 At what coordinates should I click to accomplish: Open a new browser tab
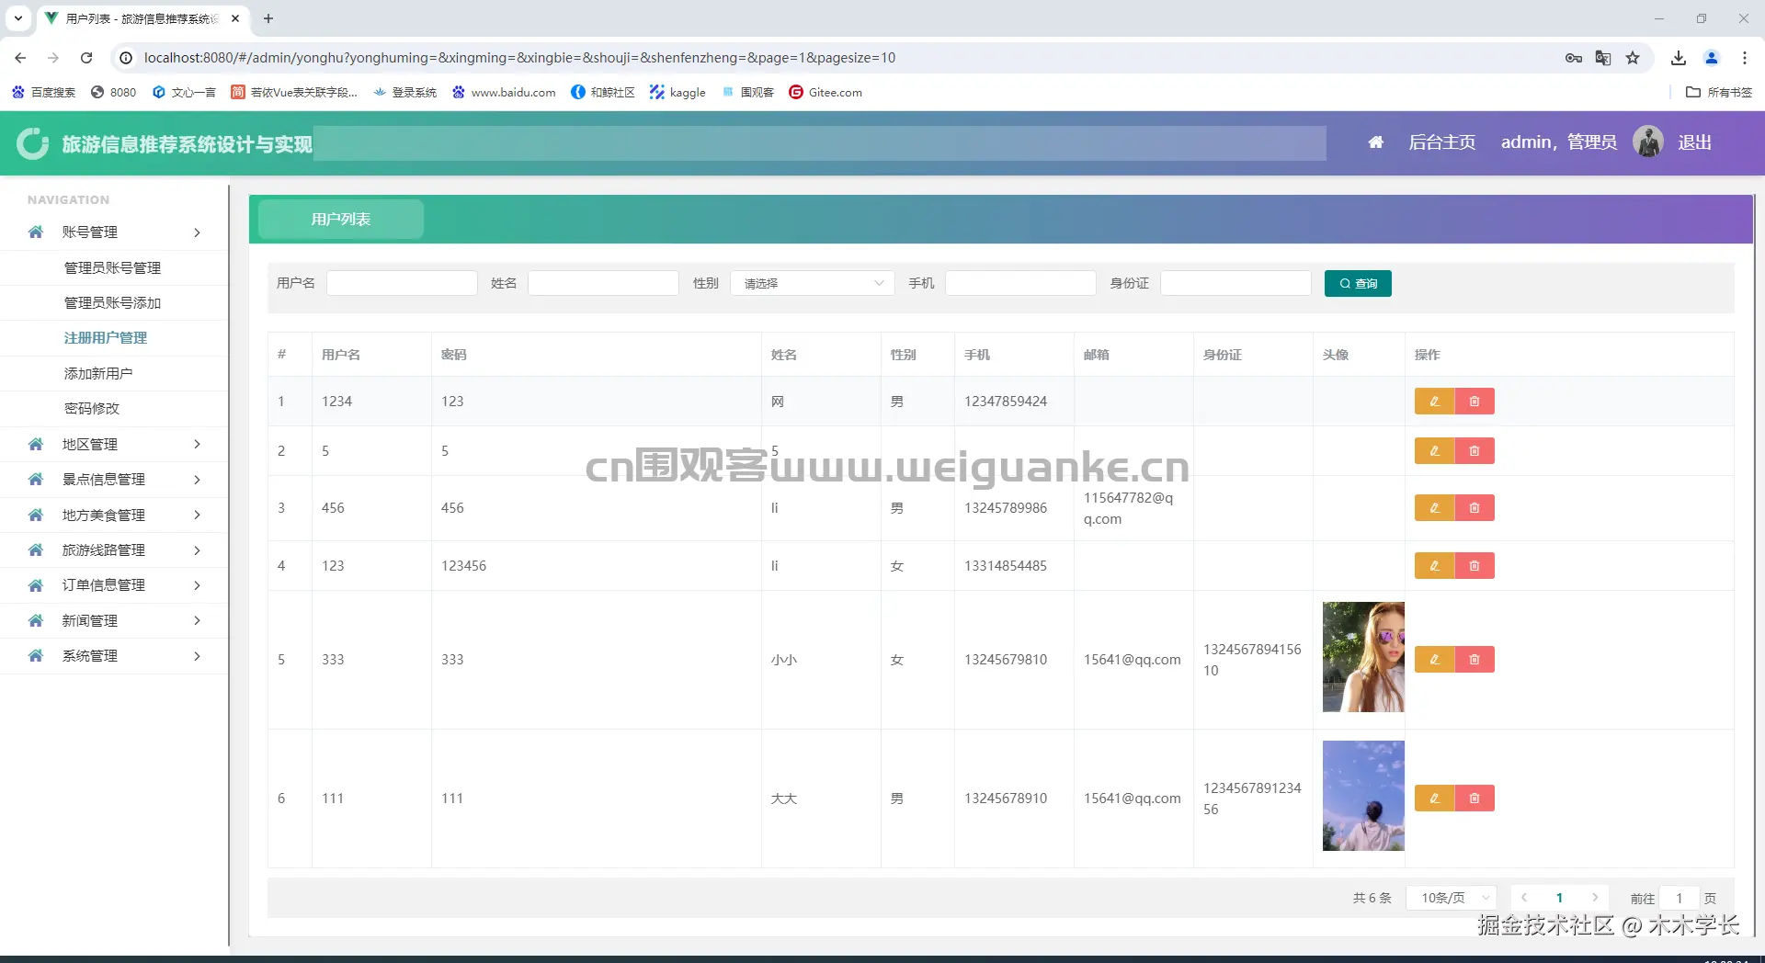(x=268, y=18)
